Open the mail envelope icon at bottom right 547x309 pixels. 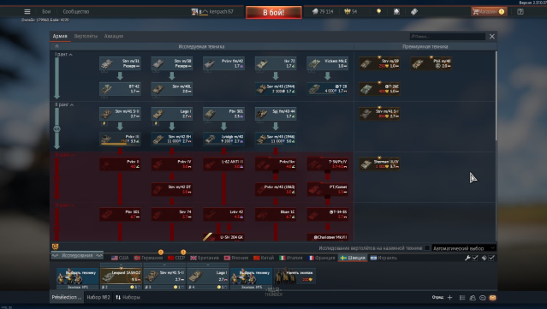[x=492, y=298]
